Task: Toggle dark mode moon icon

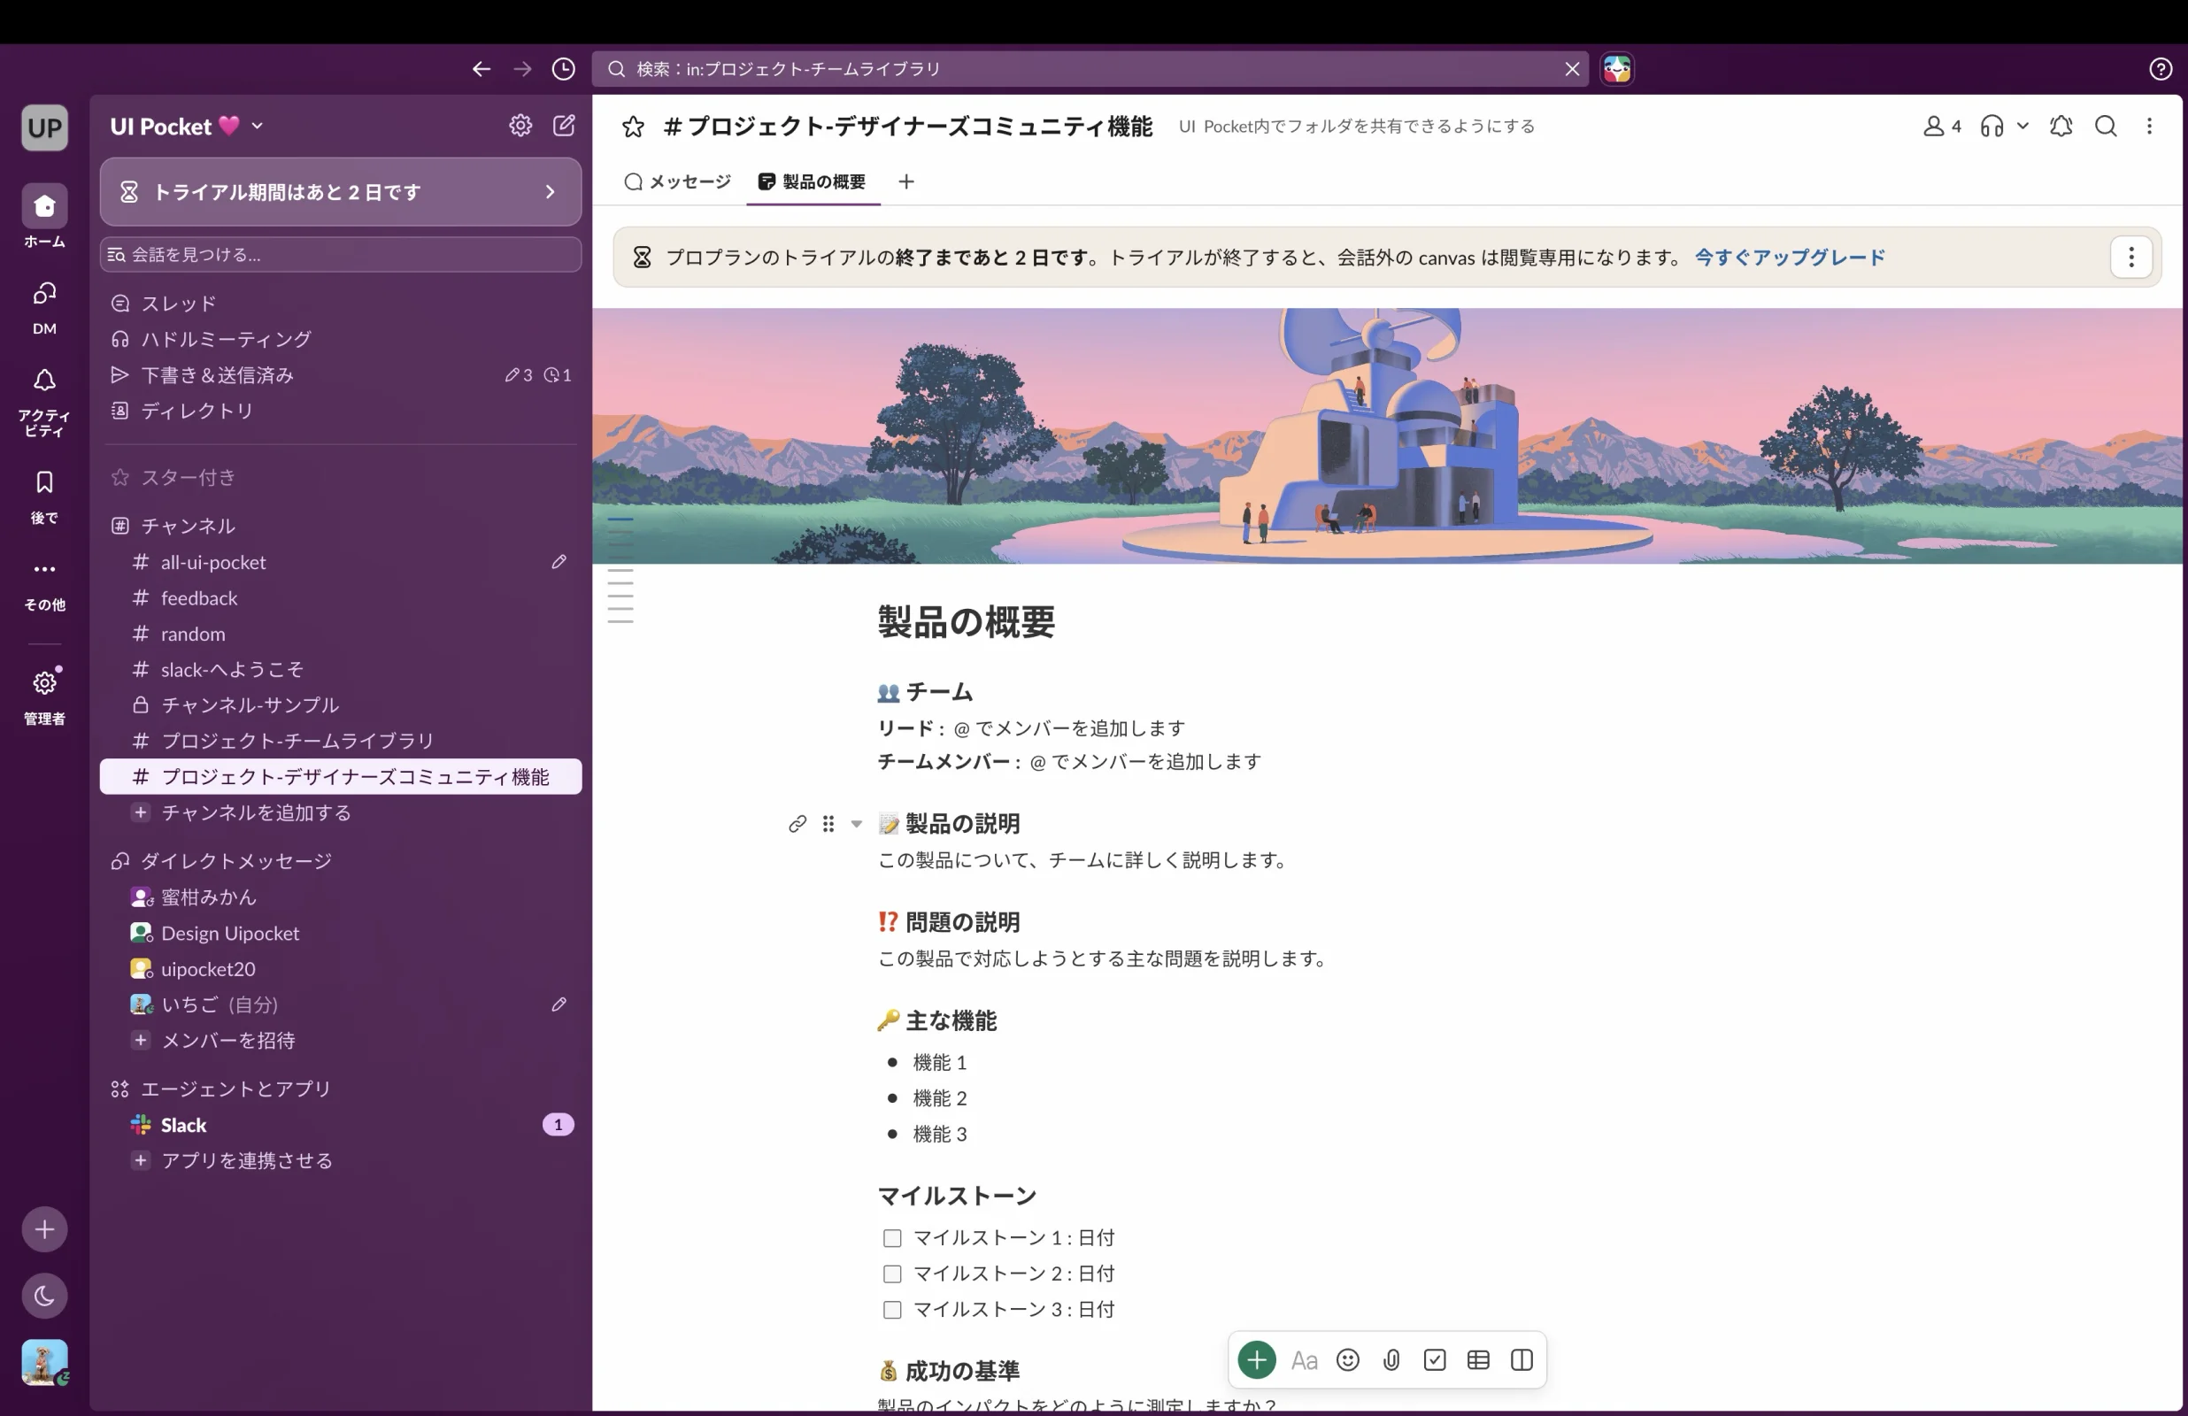Action: pyautogui.click(x=44, y=1297)
